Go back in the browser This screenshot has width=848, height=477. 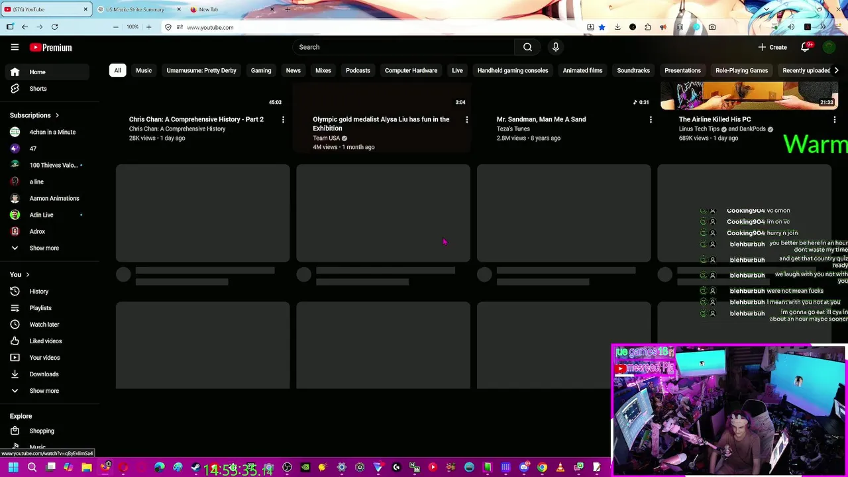tap(25, 26)
